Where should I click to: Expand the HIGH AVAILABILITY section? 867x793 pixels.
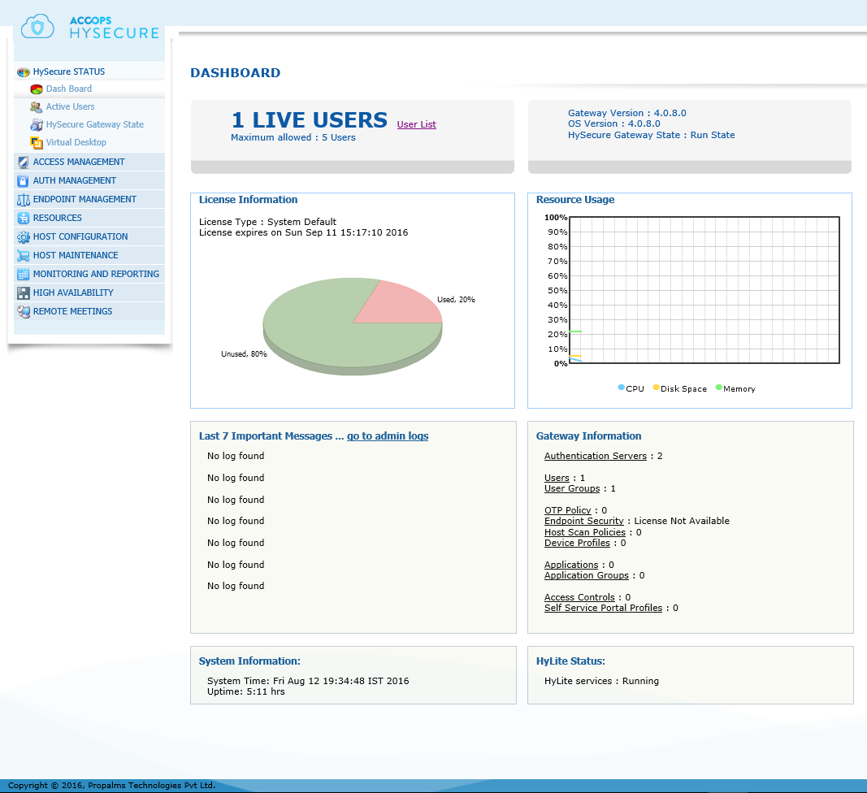(73, 293)
